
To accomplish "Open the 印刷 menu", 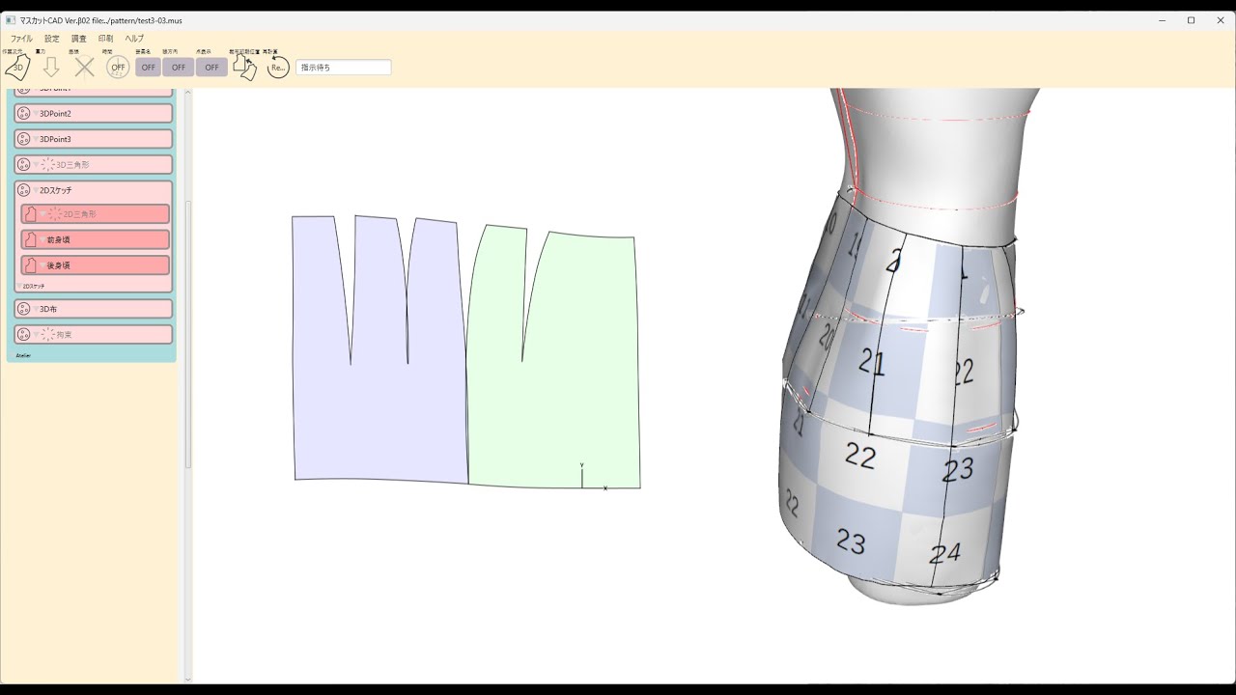I will tap(106, 39).
